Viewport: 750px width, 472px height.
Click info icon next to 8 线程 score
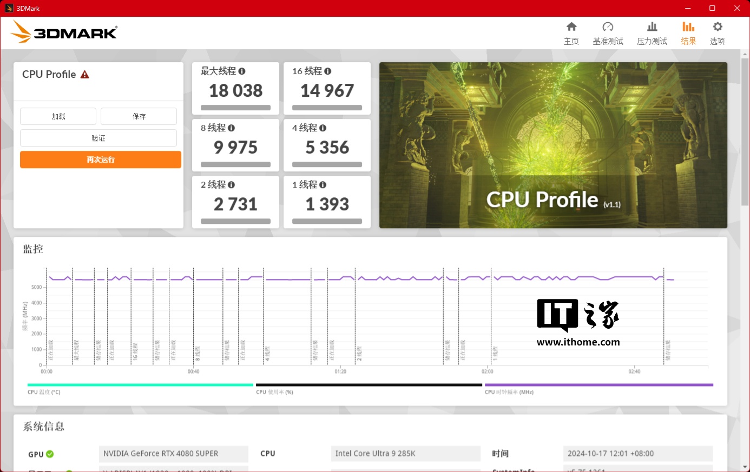pos(232,128)
